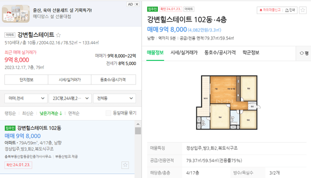Click the 평 unit conversion toggle button
The height and width of the screenshot is (178, 311).
304,53
